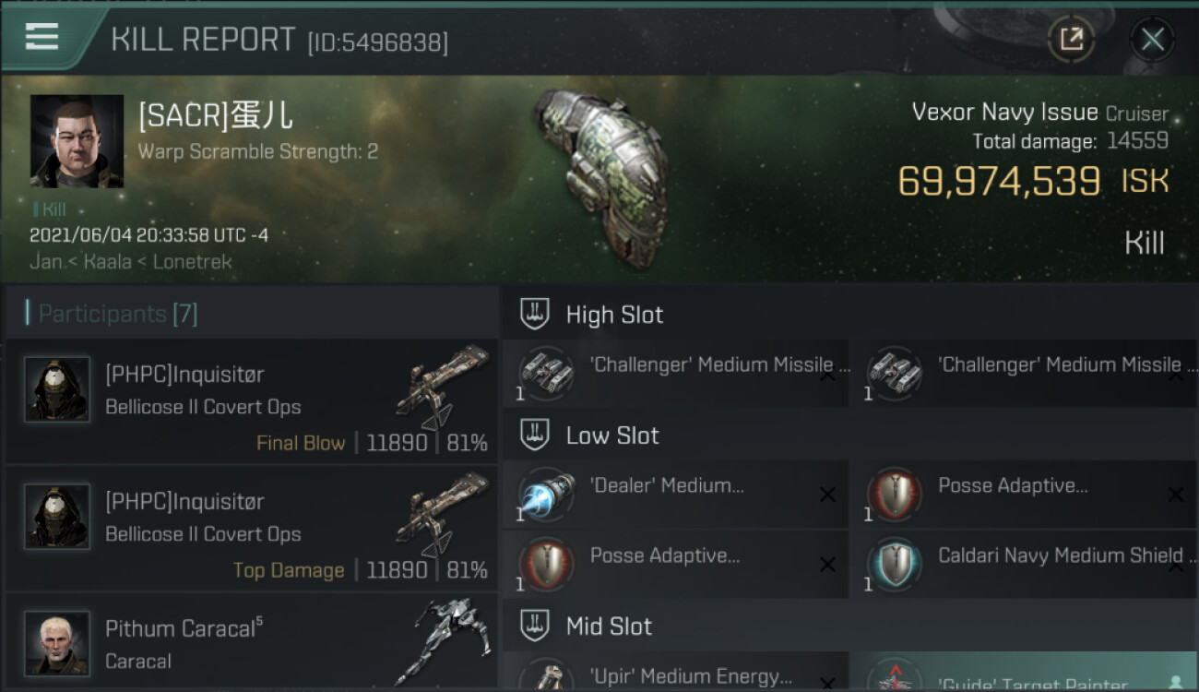Click the Vexor Navy Issue ship image
Image resolution: width=1199 pixels, height=692 pixels.
point(601,177)
